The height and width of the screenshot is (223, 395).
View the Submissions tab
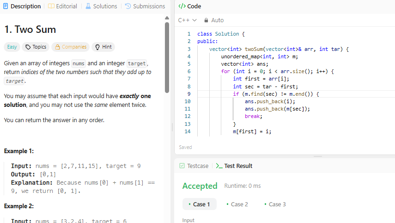(145, 6)
